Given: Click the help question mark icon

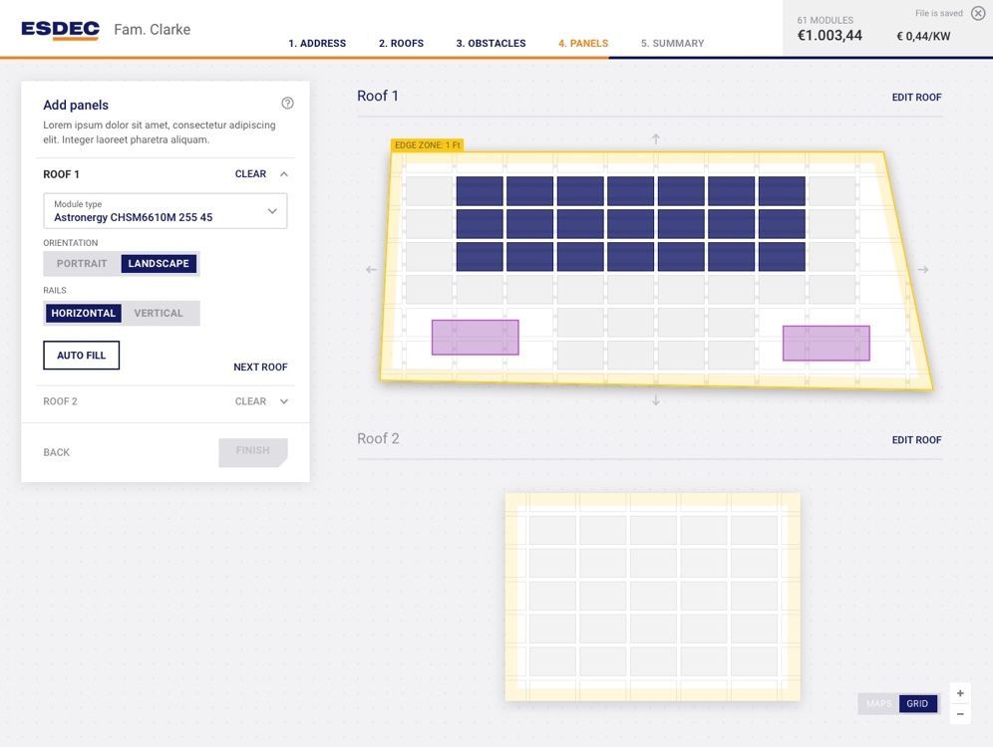Looking at the screenshot, I should tap(287, 103).
